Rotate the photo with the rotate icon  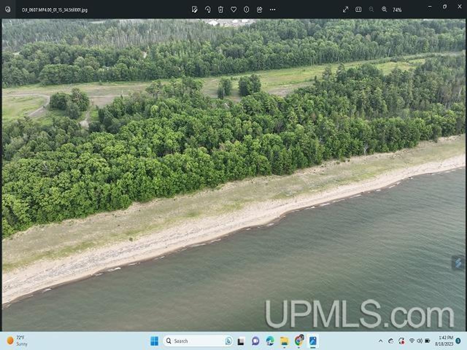(208, 9)
